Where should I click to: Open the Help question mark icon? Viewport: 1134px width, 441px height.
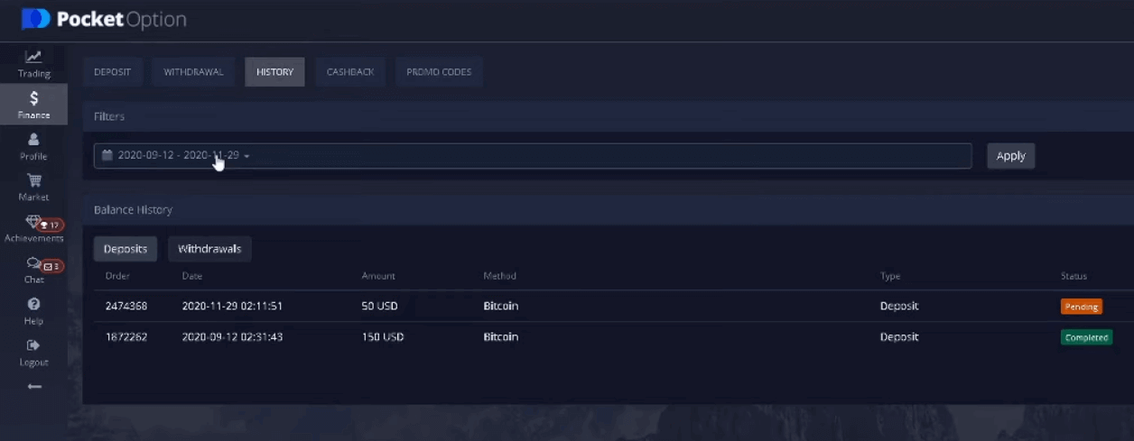point(33,304)
